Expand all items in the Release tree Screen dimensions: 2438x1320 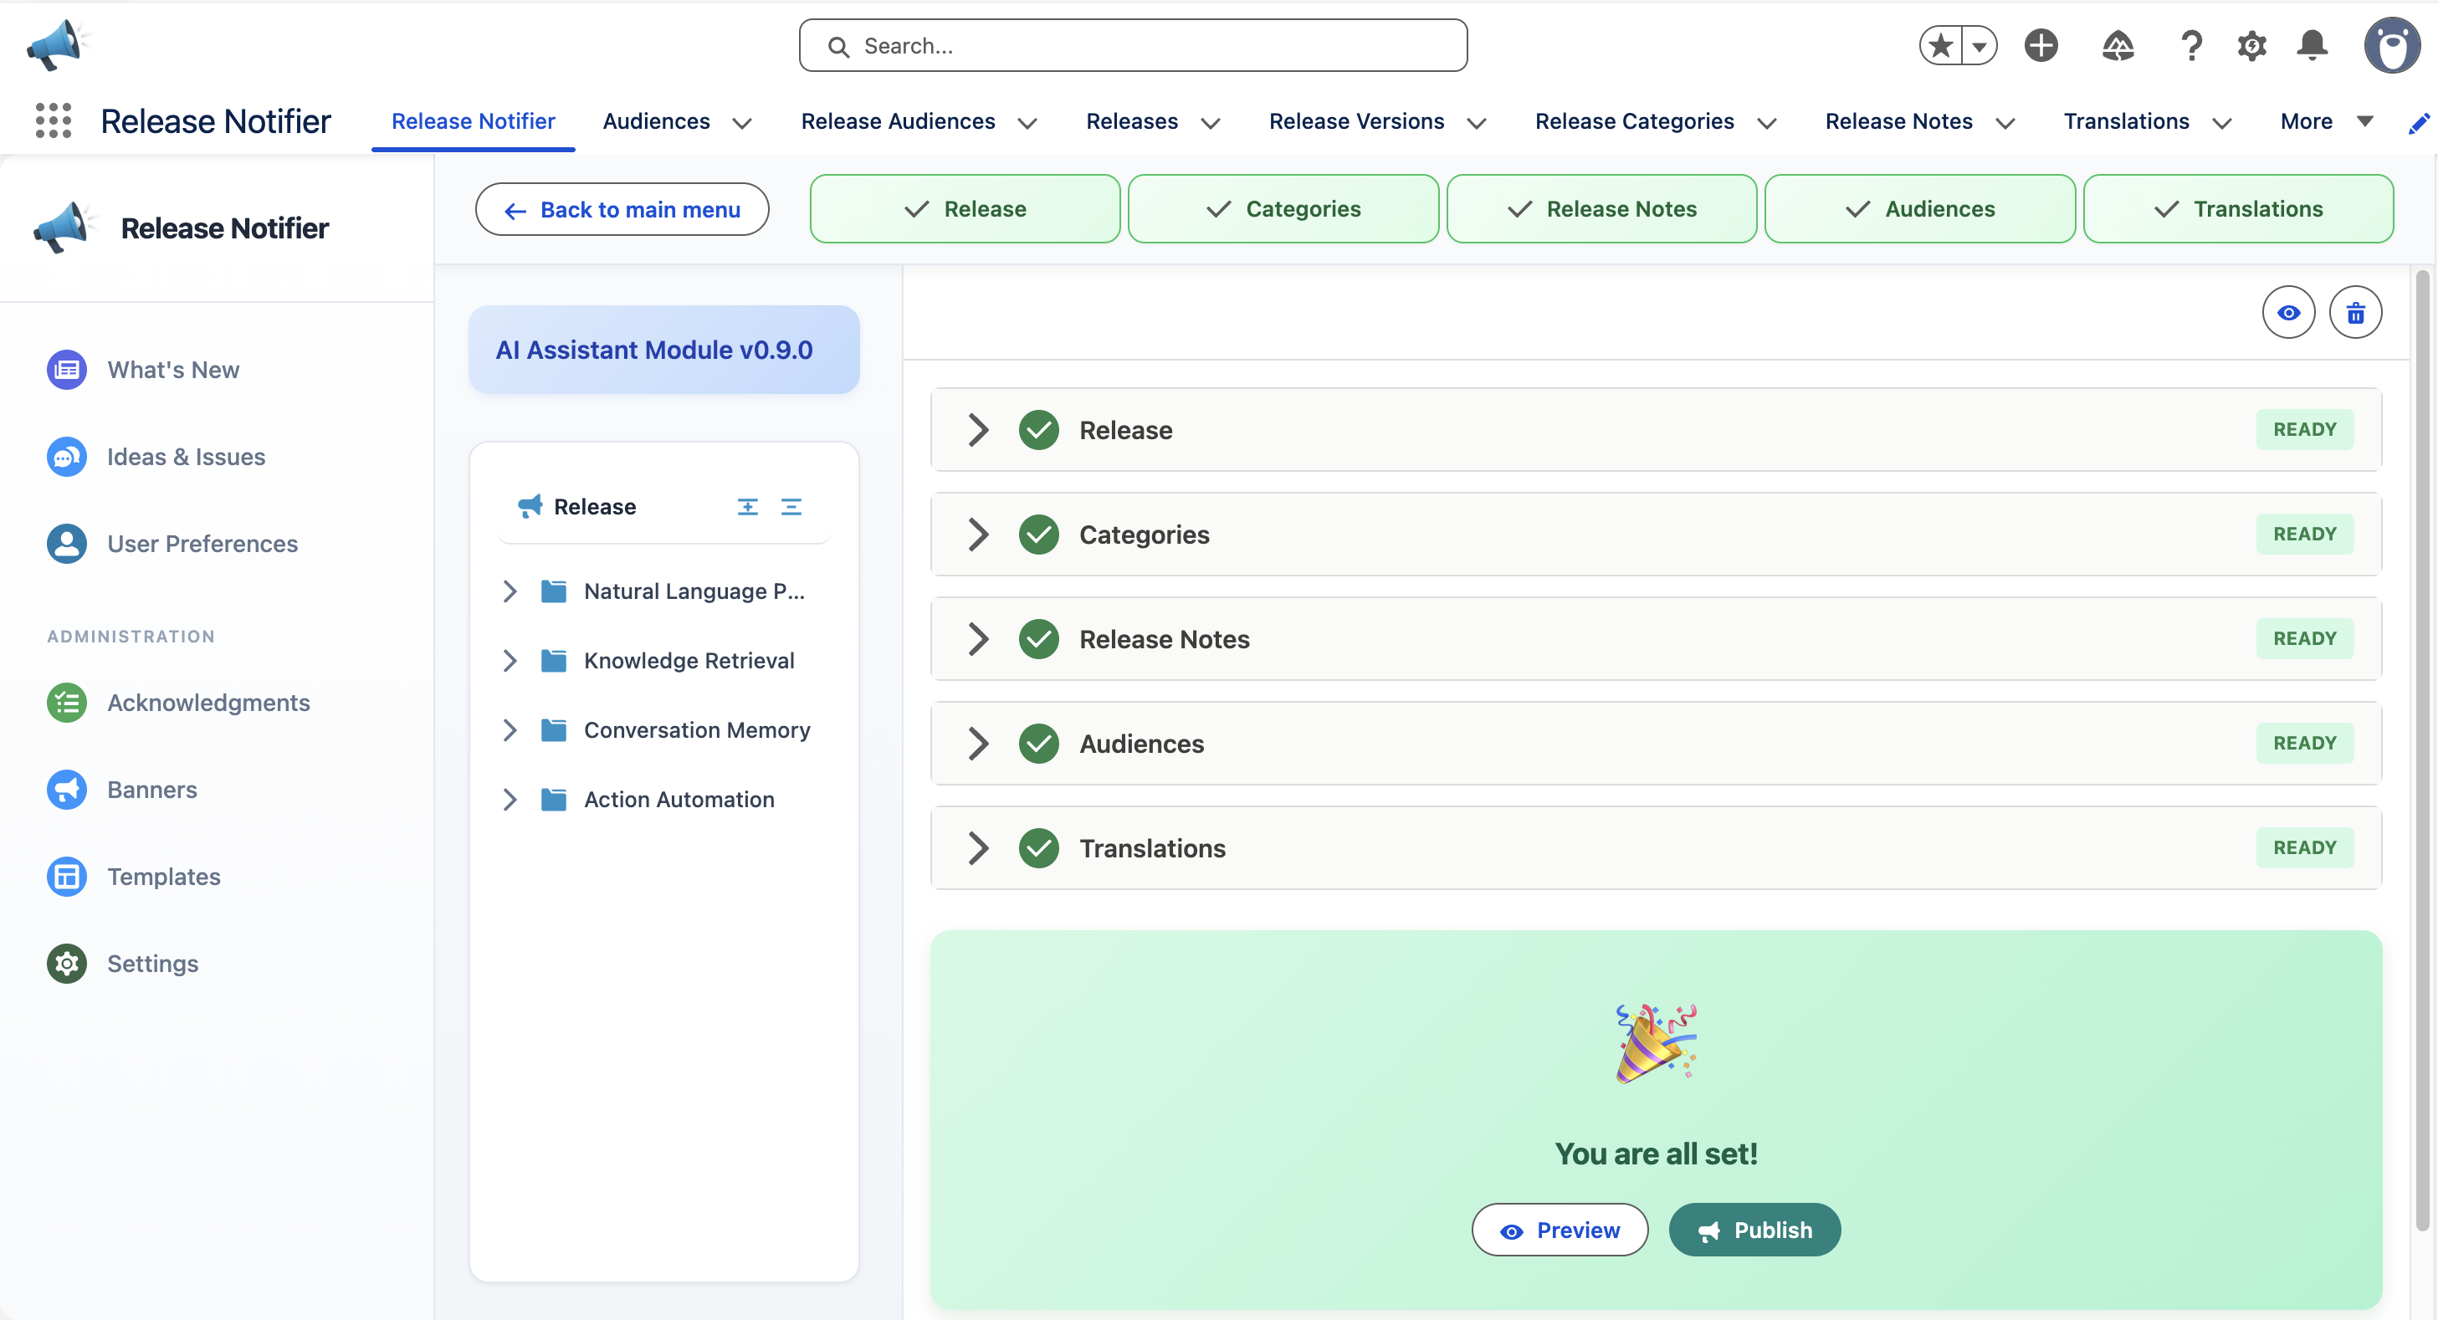coord(748,506)
